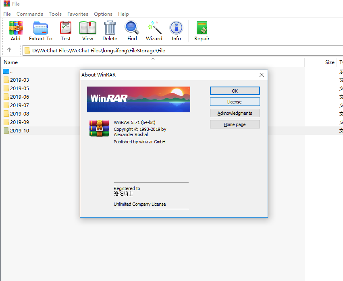This screenshot has width=343, height=281.
Task: Click the Info toolbar icon
Action: (176, 29)
